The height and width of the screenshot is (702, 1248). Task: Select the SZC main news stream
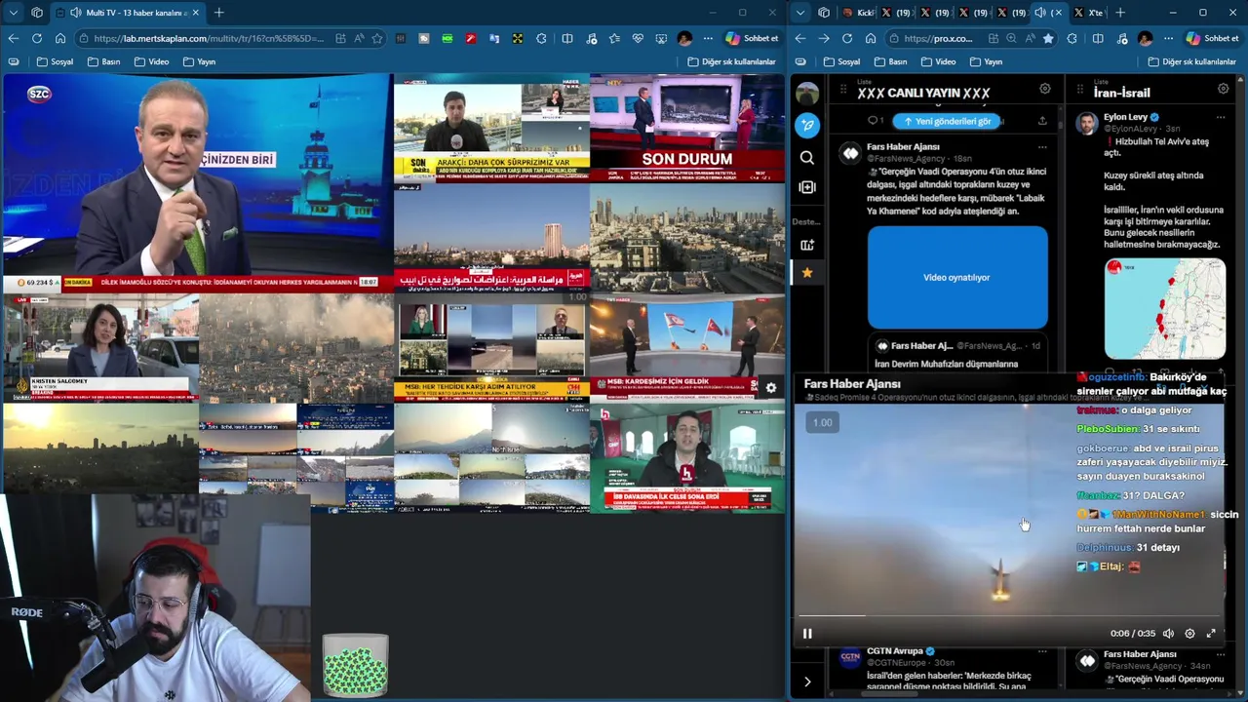pyautogui.click(x=197, y=183)
